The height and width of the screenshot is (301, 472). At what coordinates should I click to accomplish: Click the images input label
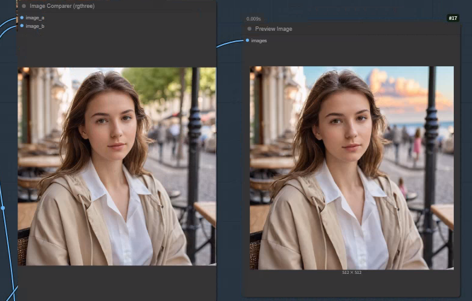click(259, 40)
